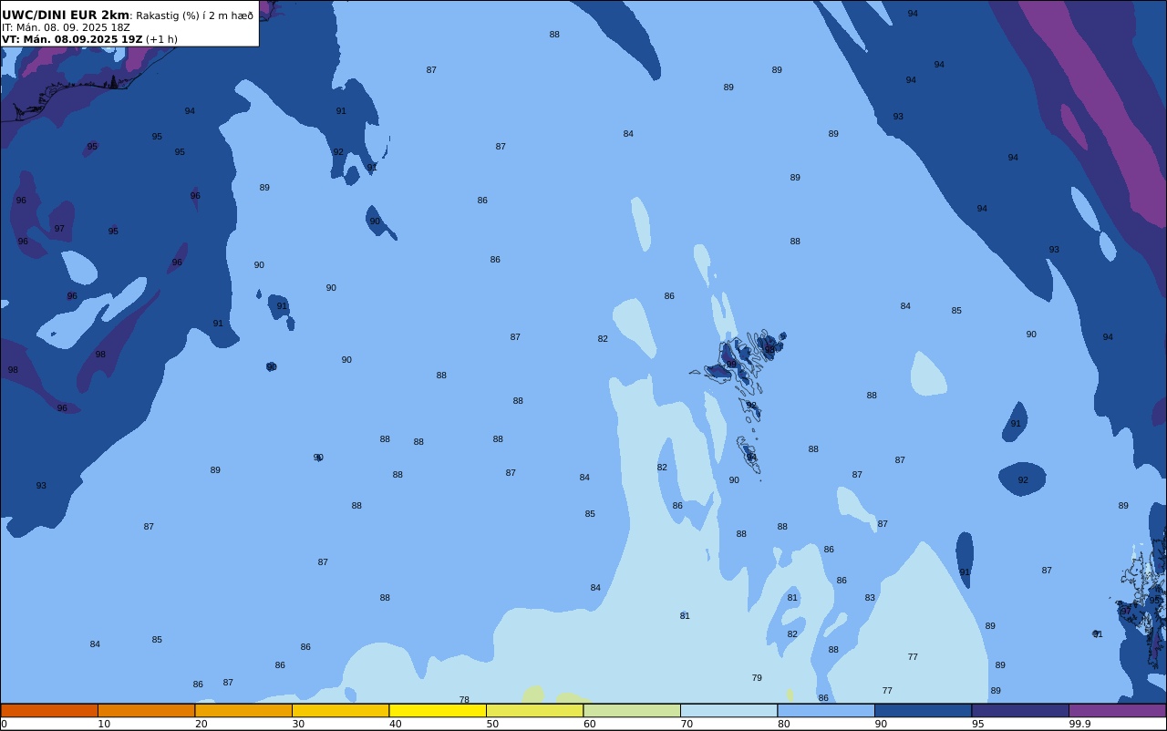This screenshot has height=731, width=1167.
Task: Click the map humidity value '83'
Action: (x=870, y=598)
